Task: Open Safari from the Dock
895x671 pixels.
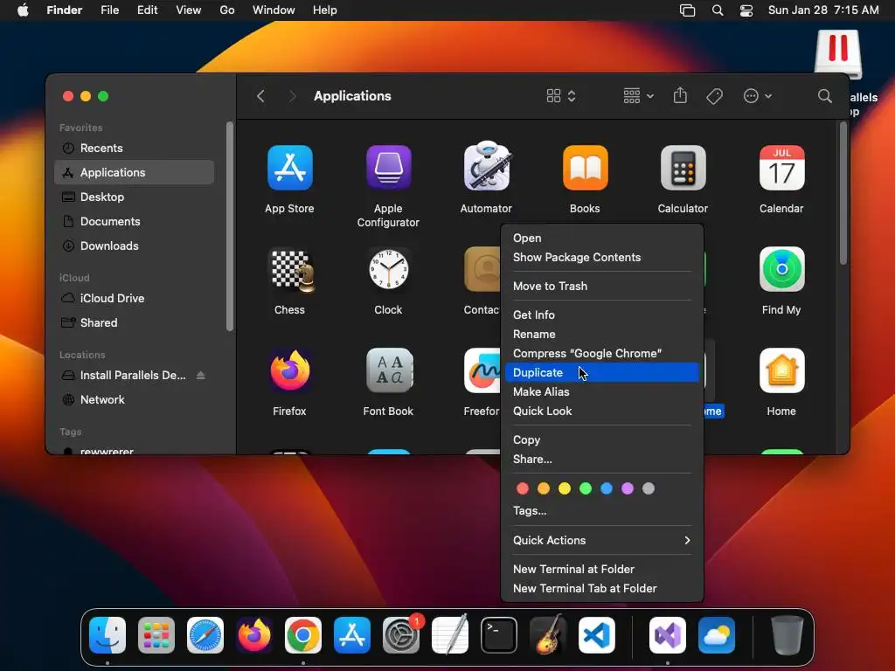Action: (x=205, y=635)
